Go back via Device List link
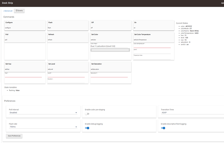The image size is (224, 143). coord(8,11)
